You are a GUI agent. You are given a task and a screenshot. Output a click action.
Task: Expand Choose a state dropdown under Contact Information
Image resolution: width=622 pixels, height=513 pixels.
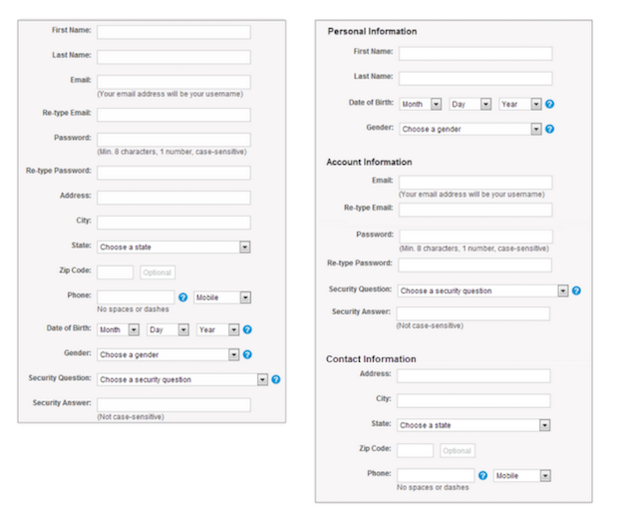pyautogui.click(x=474, y=425)
